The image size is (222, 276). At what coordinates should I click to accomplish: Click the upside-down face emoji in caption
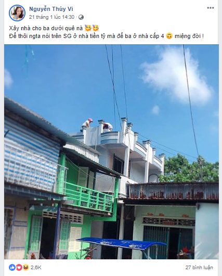(169, 36)
